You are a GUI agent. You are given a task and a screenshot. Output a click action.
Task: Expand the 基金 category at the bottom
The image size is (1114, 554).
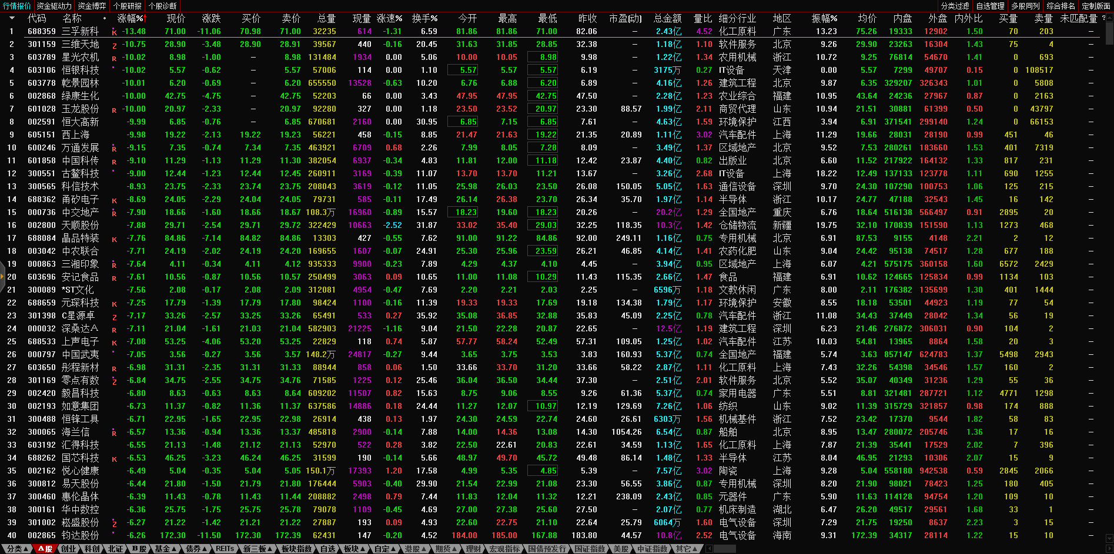(165, 549)
